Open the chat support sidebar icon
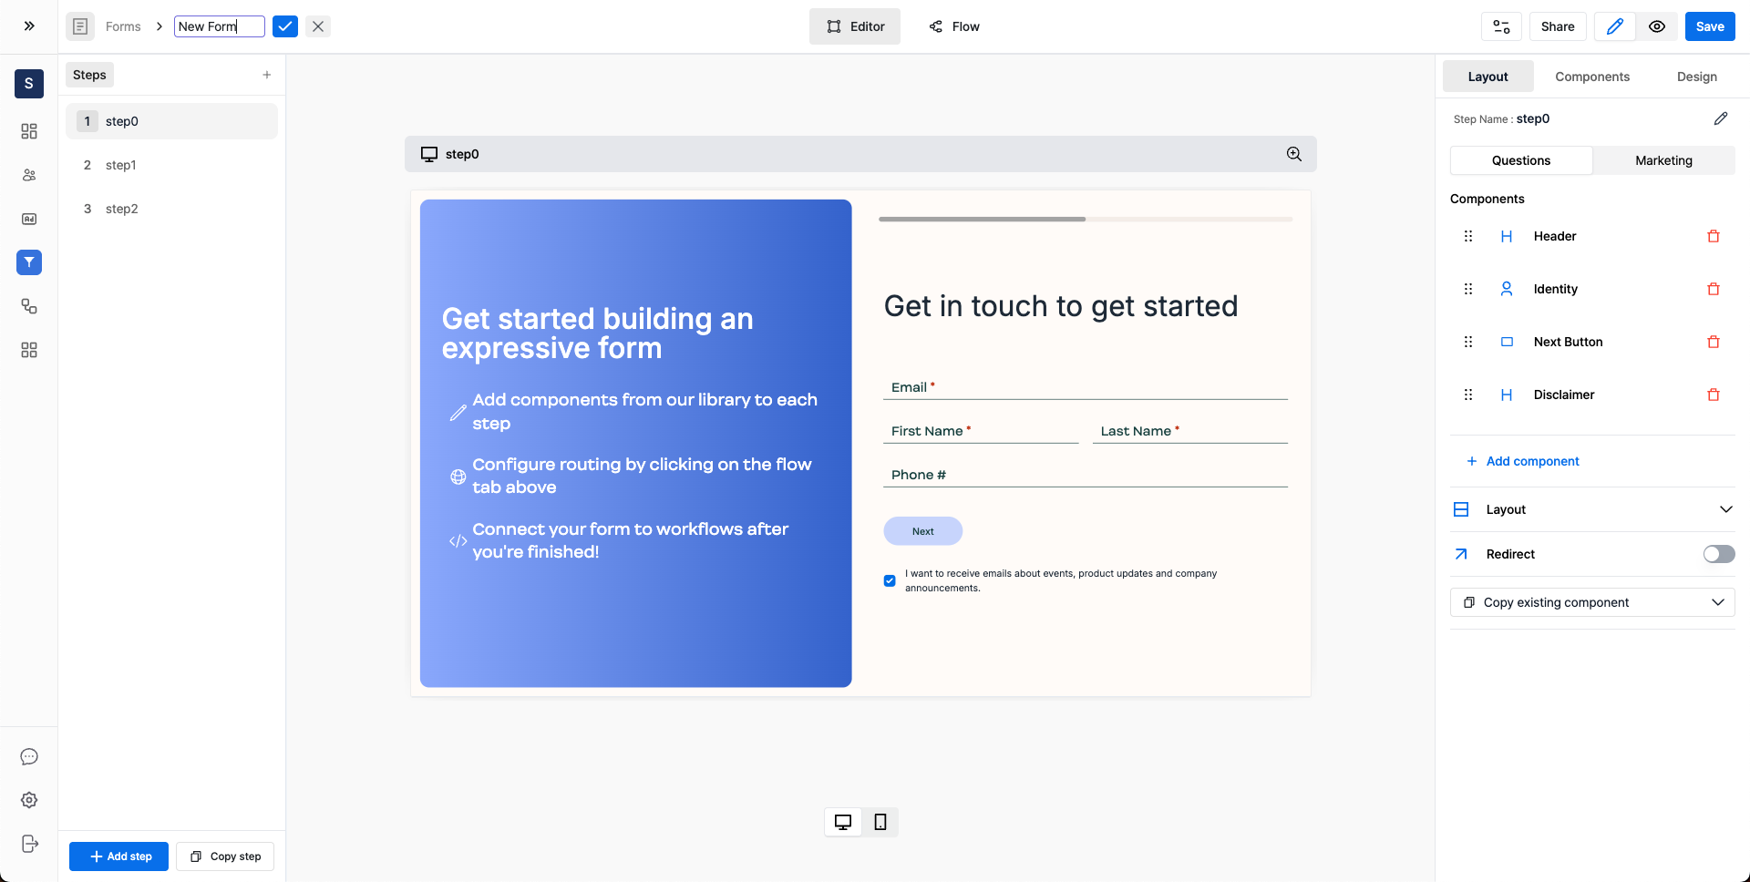Viewport: 1750px width, 882px height. tap(29, 756)
